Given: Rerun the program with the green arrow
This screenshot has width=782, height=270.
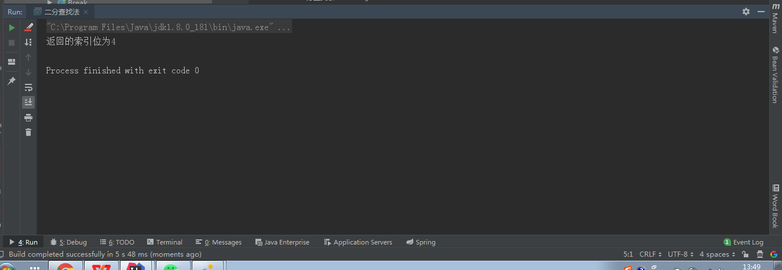Looking at the screenshot, I should point(12,27).
